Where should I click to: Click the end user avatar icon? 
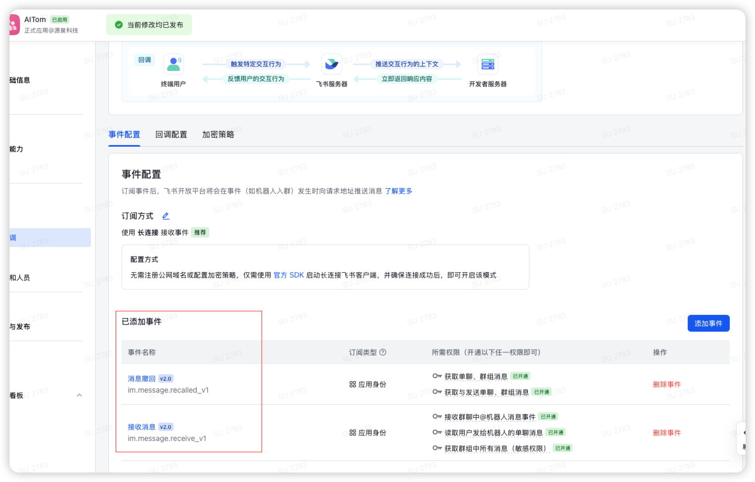point(173,64)
